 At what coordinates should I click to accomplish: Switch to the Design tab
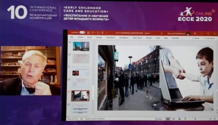pyautogui.click(x=99, y=37)
